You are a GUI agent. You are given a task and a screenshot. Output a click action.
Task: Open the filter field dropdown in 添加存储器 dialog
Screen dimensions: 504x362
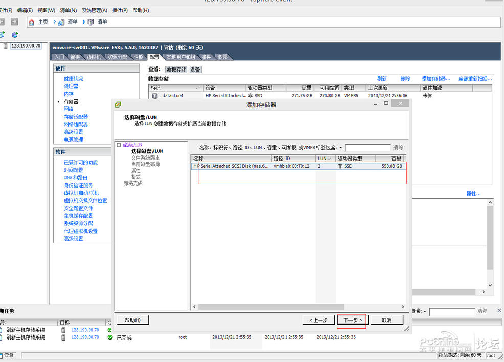(x=341, y=148)
